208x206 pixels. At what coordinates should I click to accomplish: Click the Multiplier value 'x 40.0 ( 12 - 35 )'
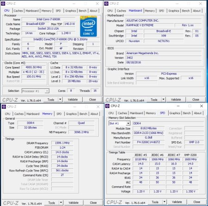pyautogui.click(x=34, y=72)
